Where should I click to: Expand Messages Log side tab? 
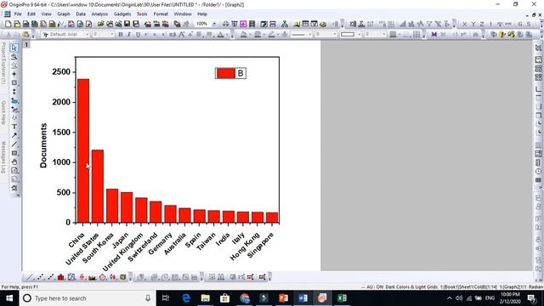click(3, 157)
